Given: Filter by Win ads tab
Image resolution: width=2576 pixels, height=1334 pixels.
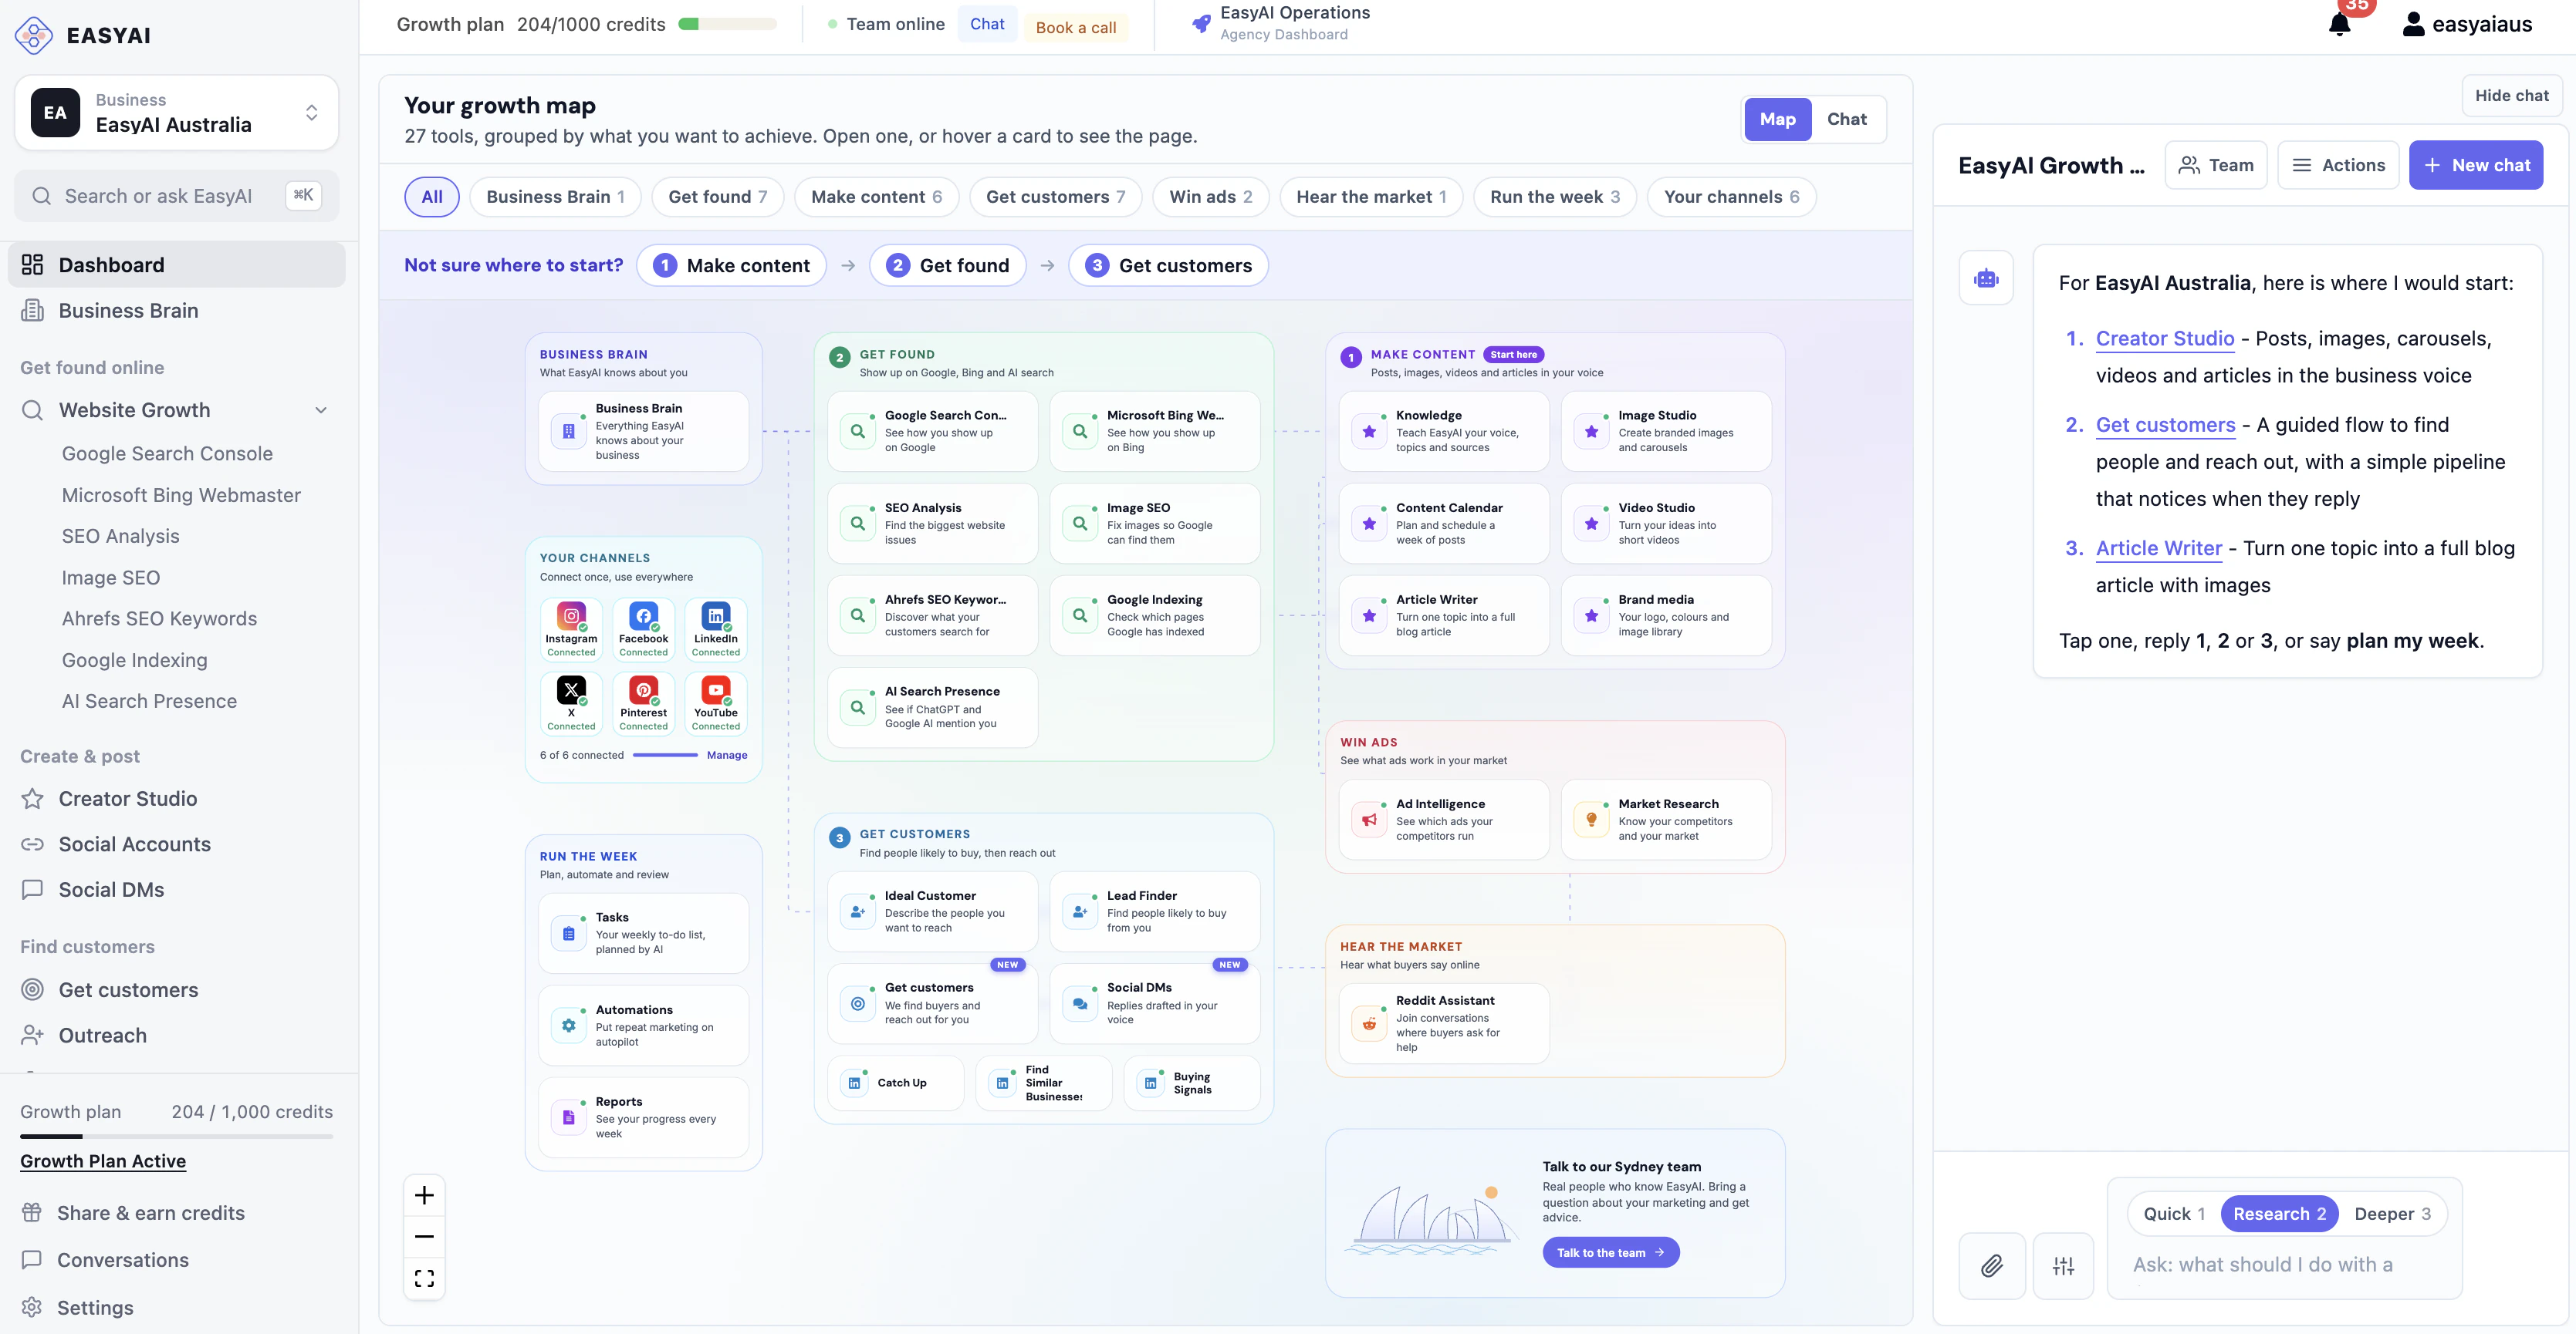Looking at the screenshot, I should pos(1210,197).
